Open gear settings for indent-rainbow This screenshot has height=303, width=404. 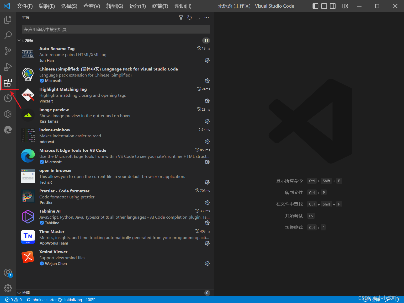pyautogui.click(x=207, y=142)
